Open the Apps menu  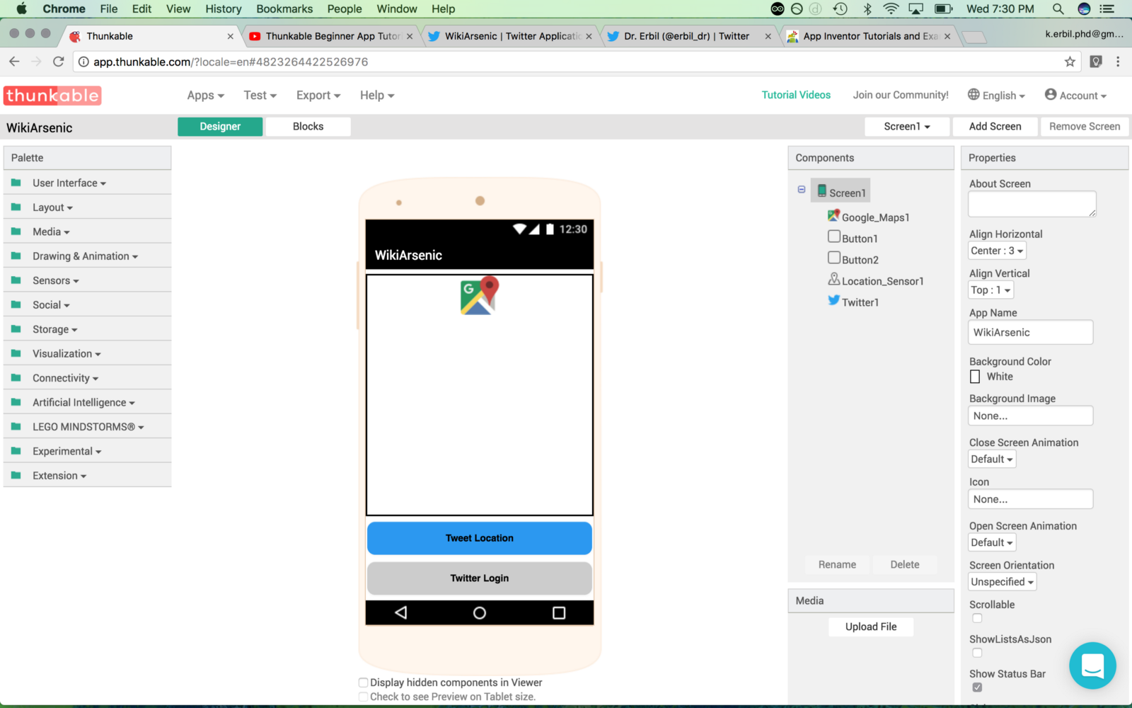[205, 96]
